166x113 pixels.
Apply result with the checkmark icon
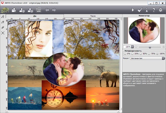(x=140, y=10)
